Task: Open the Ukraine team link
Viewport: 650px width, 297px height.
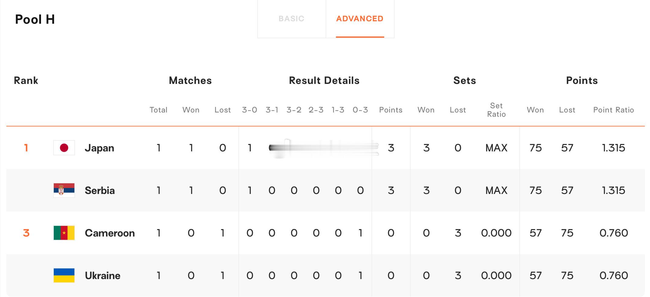Action: [103, 276]
